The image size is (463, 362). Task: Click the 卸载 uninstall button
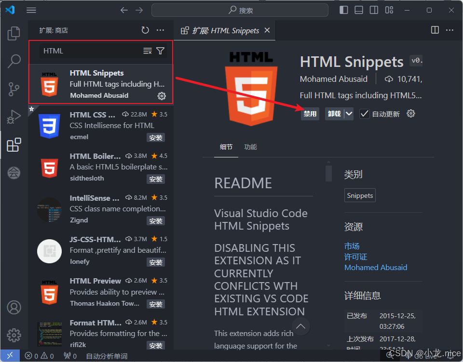pos(334,114)
